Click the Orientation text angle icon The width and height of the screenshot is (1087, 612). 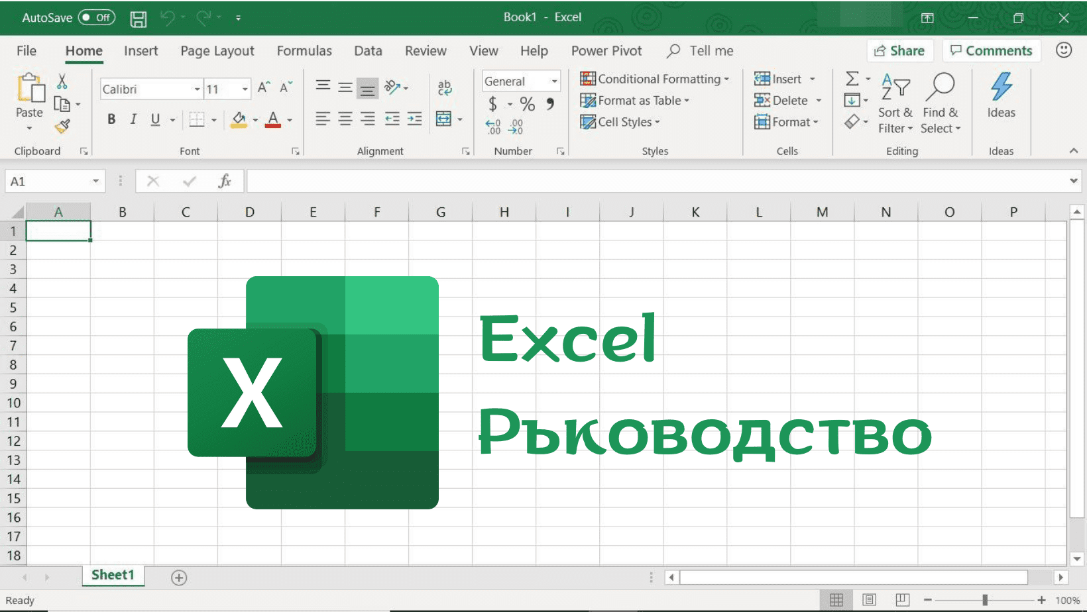coord(392,87)
